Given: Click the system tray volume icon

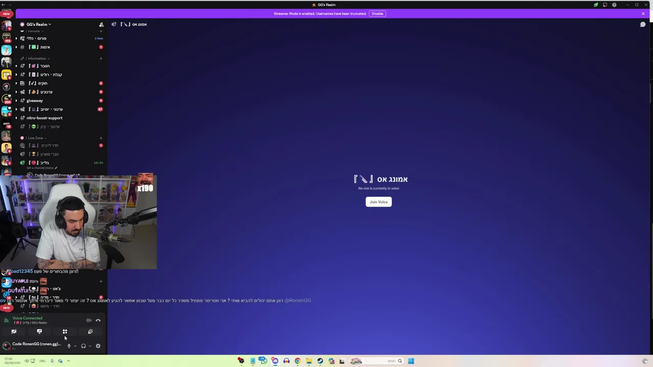Looking at the screenshot, I should point(27,361).
